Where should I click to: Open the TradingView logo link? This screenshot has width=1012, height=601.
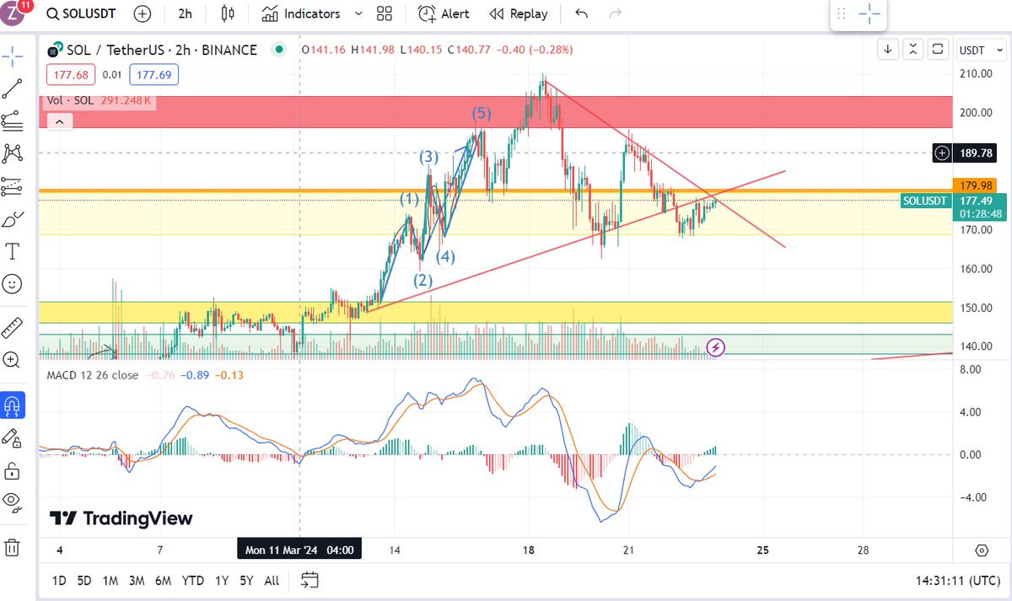[x=121, y=518]
